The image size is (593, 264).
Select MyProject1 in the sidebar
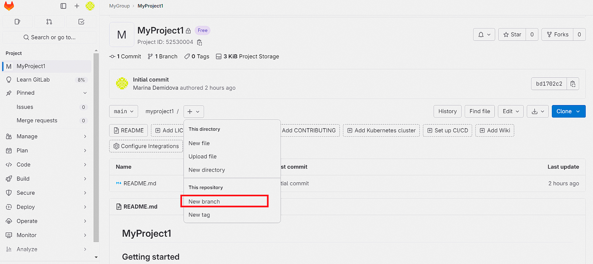click(47, 66)
